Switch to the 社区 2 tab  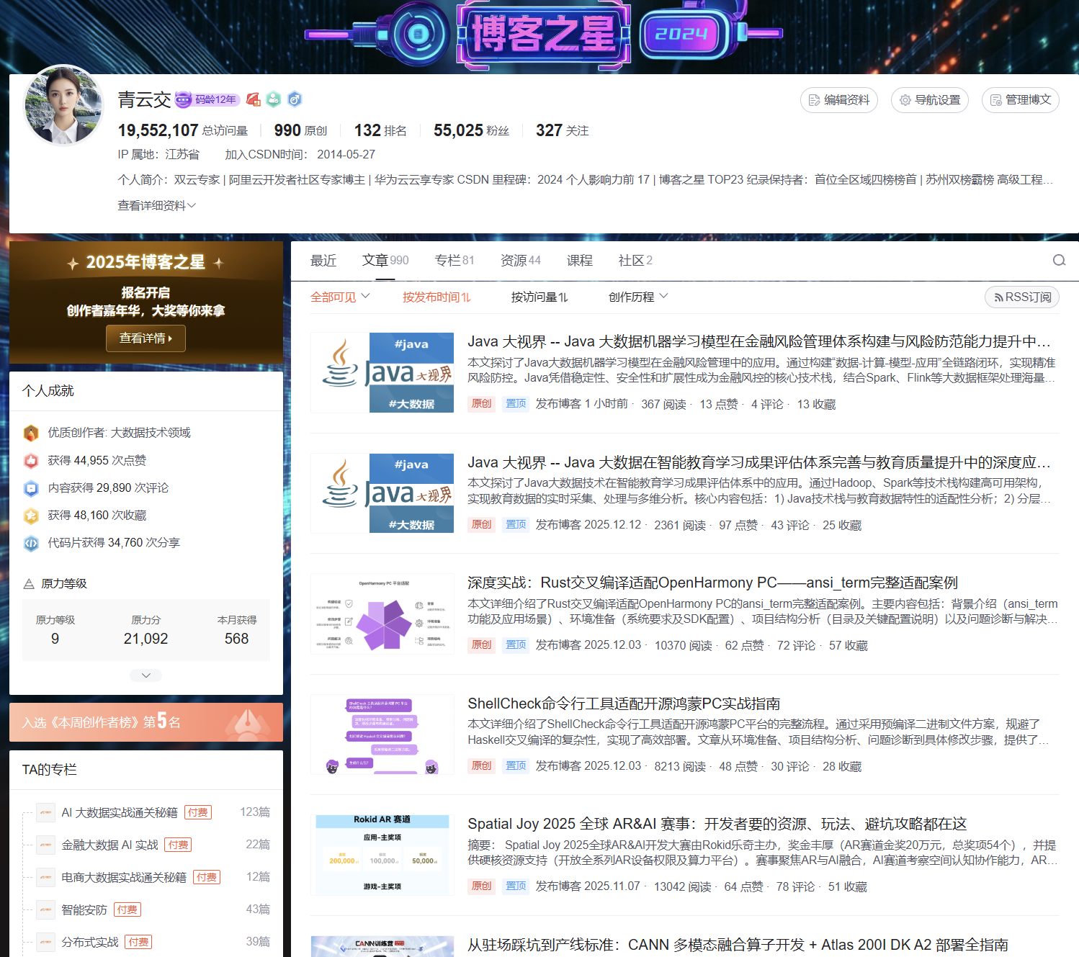tap(635, 261)
